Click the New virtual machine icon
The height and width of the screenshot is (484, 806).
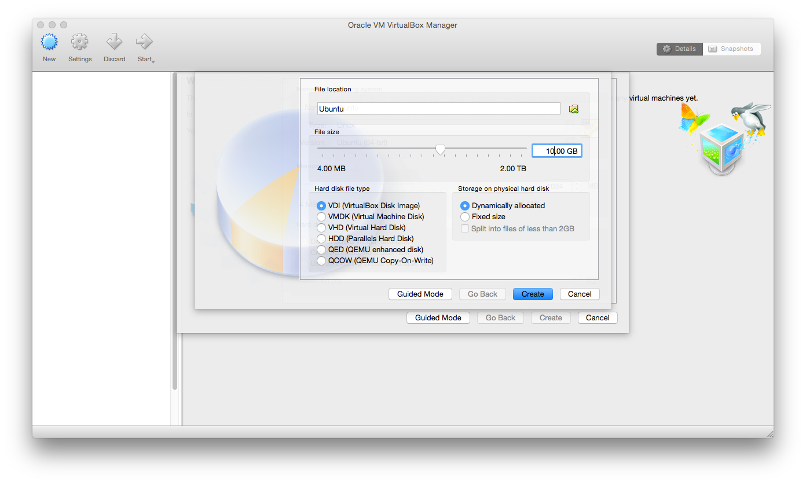[x=49, y=42]
